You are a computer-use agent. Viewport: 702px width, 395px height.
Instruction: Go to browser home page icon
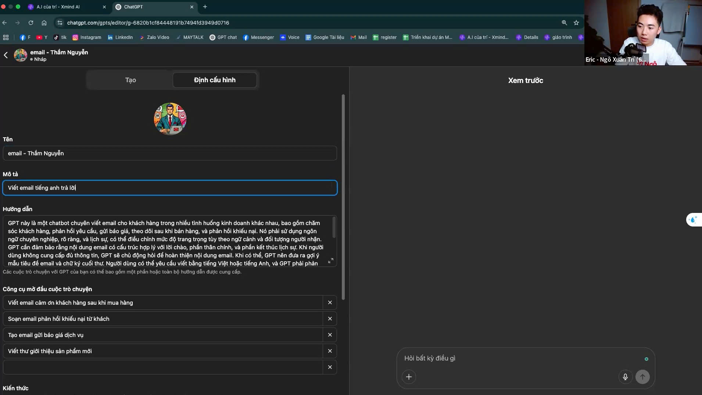(44, 23)
